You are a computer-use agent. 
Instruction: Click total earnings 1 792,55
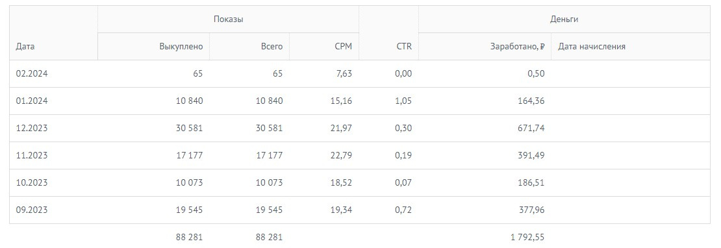point(527,238)
